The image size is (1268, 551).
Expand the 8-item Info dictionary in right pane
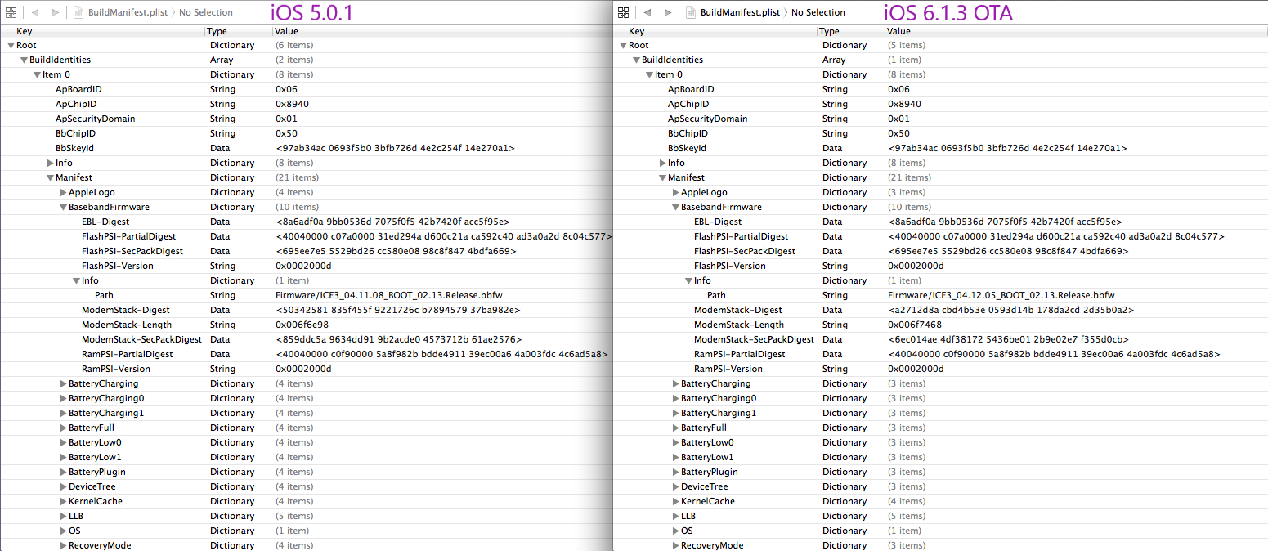tap(662, 163)
